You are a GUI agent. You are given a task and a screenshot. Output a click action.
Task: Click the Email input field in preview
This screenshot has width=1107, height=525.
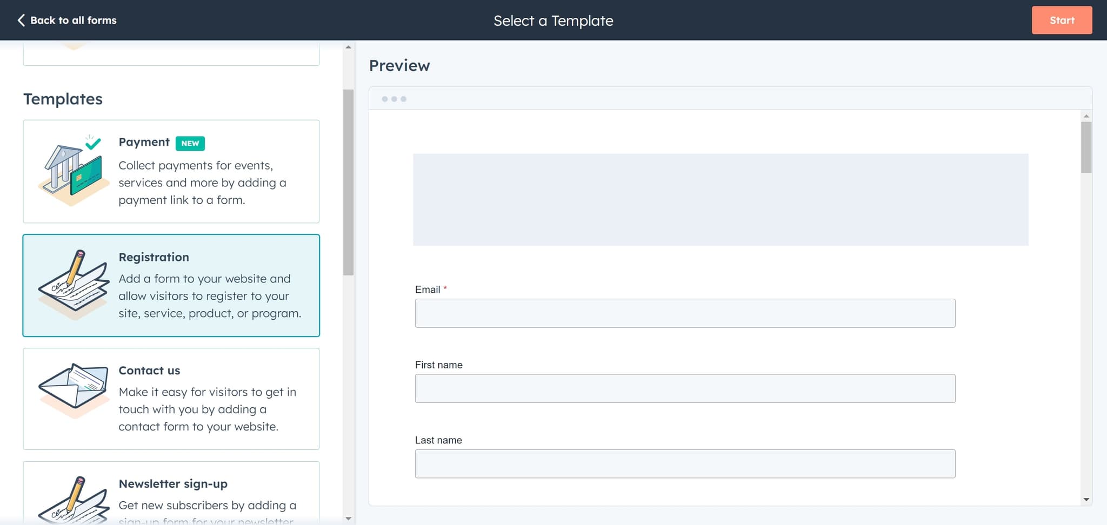[685, 313]
